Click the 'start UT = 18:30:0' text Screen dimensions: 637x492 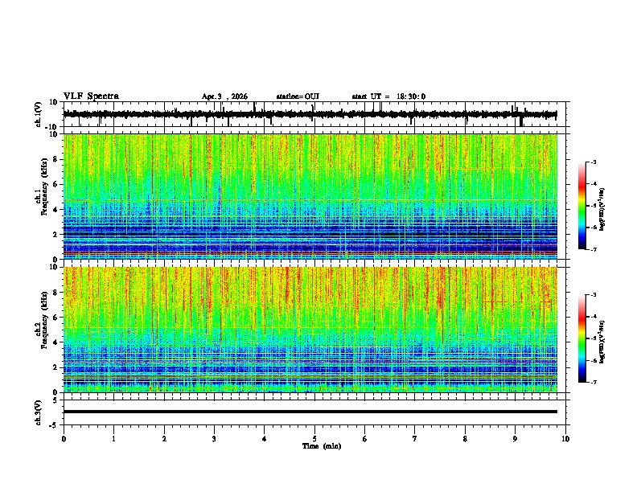click(388, 96)
